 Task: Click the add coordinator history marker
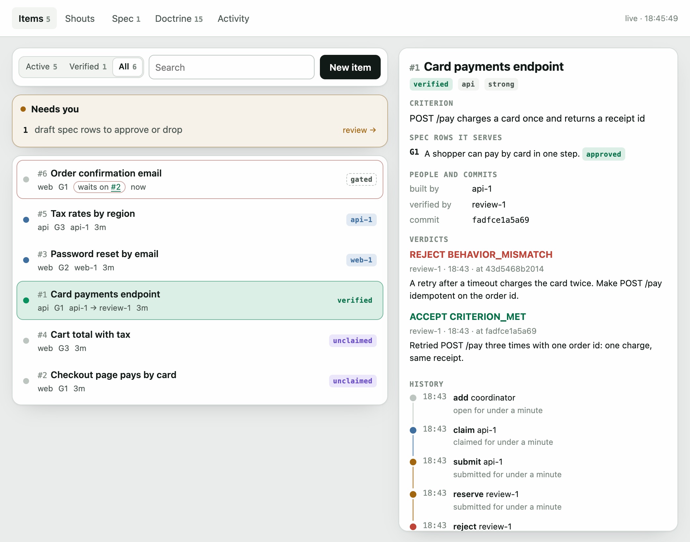point(413,398)
